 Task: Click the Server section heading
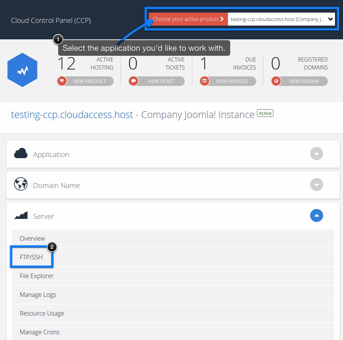coord(43,216)
